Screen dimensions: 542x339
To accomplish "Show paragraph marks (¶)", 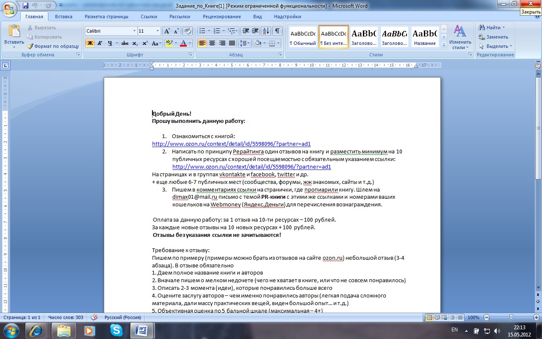I will tap(277, 31).
